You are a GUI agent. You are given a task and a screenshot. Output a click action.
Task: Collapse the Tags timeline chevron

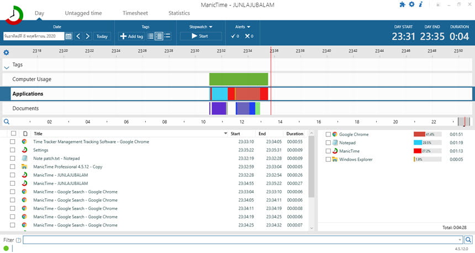tap(7, 67)
